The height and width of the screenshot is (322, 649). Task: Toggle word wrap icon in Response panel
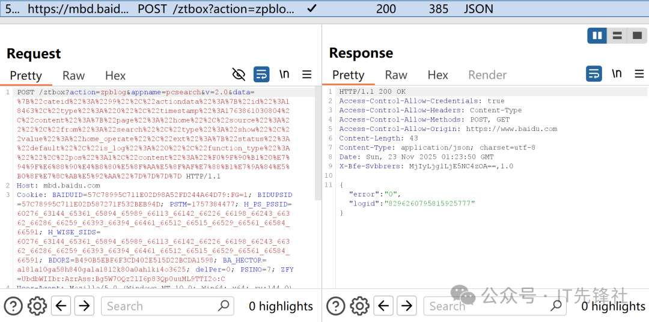click(594, 74)
